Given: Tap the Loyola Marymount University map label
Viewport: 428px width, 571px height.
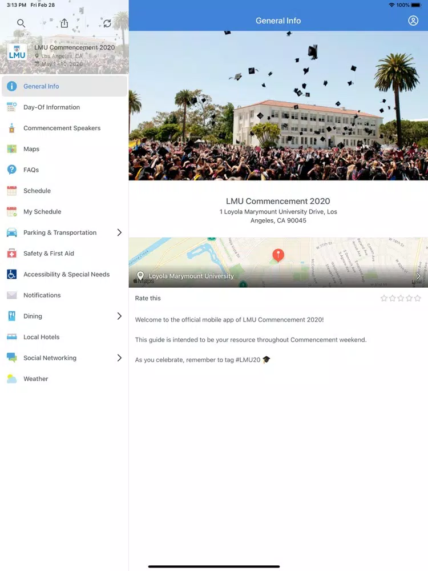Looking at the screenshot, I should (x=191, y=276).
